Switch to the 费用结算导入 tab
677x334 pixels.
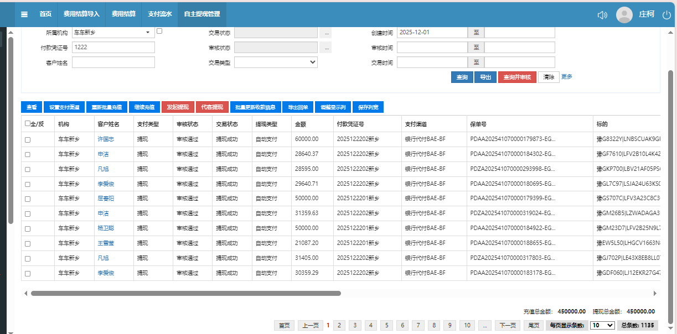click(81, 14)
